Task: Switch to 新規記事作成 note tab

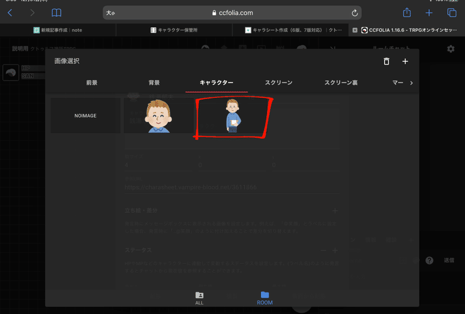Action: click(58, 30)
